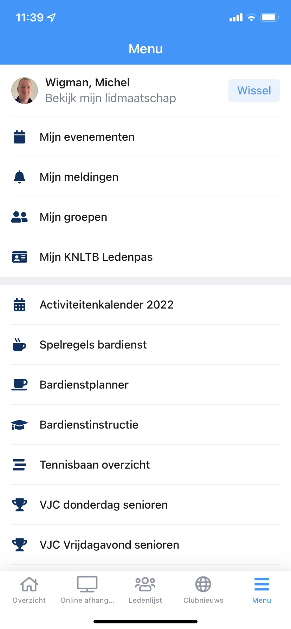Image resolution: width=291 pixels, height=629 pixels.
Task: Tap the calendar icon for Mijn evenementen
Action: click(19, 137)
